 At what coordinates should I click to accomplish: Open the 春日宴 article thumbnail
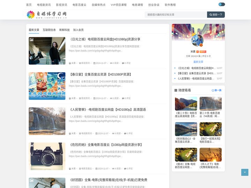[x=47, y=86]
